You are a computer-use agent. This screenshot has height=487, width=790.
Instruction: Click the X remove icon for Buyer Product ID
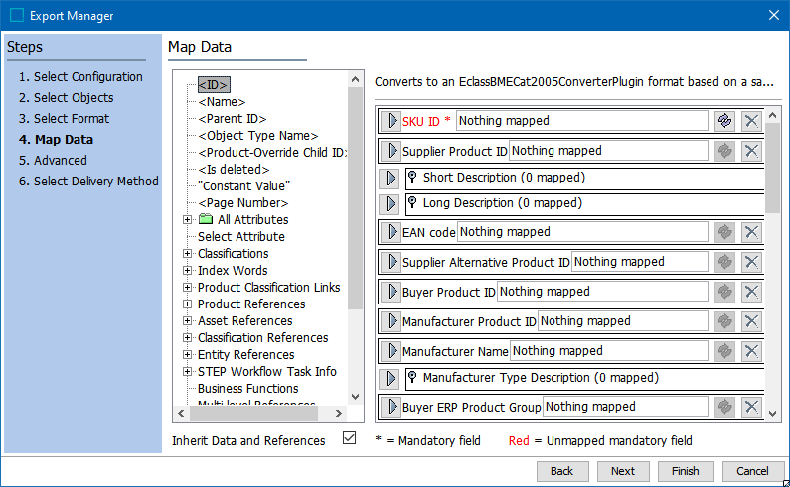751,292
